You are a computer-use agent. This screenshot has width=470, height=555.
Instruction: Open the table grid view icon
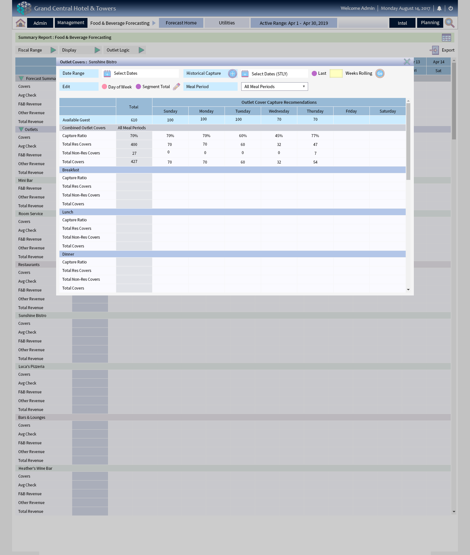pos(446,38)
